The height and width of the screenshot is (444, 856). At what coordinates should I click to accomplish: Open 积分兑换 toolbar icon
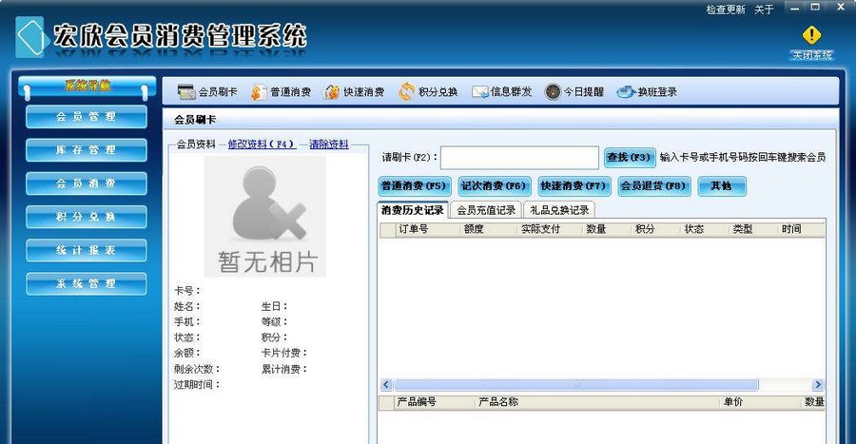(x=406, y=91)
